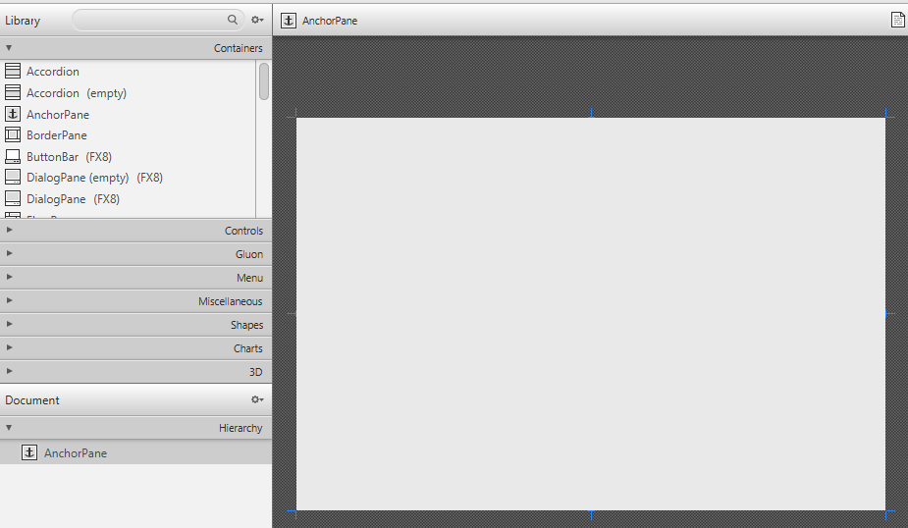Click the AnchorPane label in Containers list
This screenshot has height=528, width=908.
pos(58,115)
